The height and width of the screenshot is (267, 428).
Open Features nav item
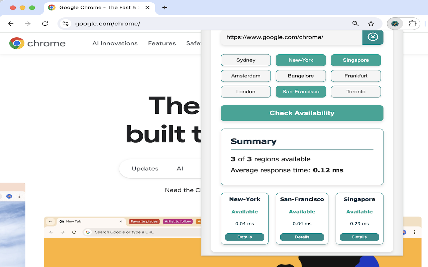162,43
